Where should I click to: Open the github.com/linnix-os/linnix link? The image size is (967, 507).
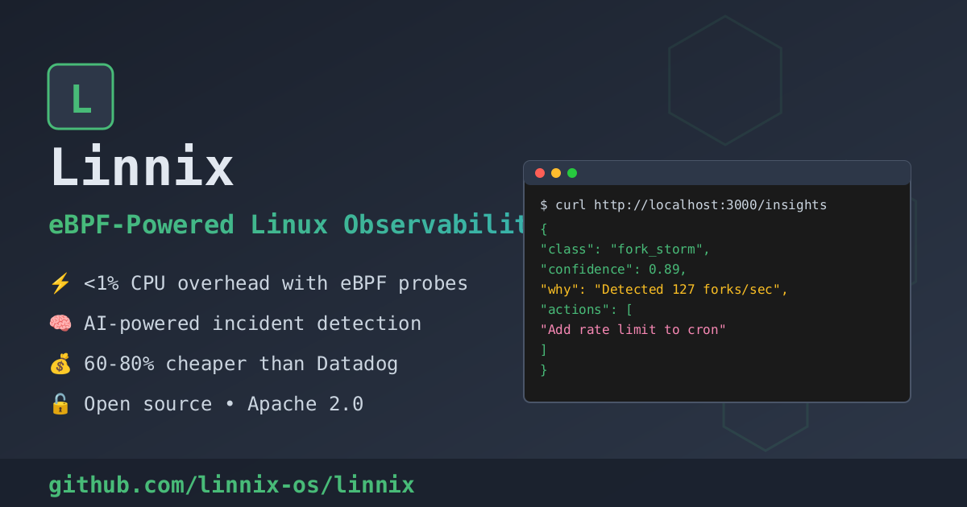point(231,484)
